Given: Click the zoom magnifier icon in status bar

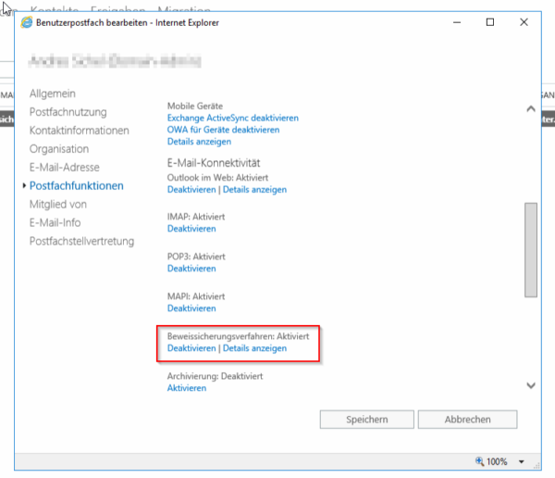Looking at the screenshot, I should (x=479, y=461).
